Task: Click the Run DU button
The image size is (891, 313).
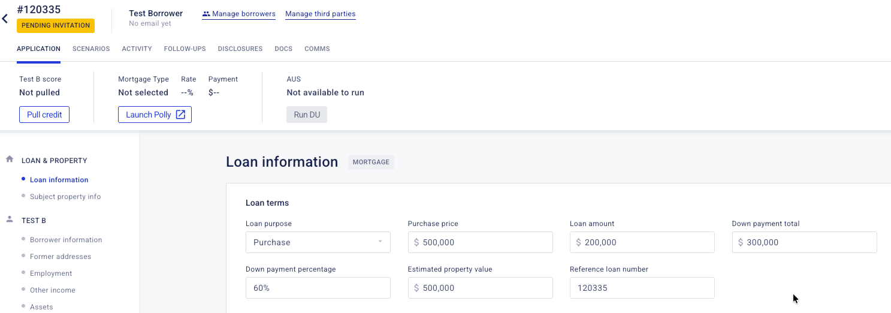Action: pyautogui.click(x=307, y=115)
